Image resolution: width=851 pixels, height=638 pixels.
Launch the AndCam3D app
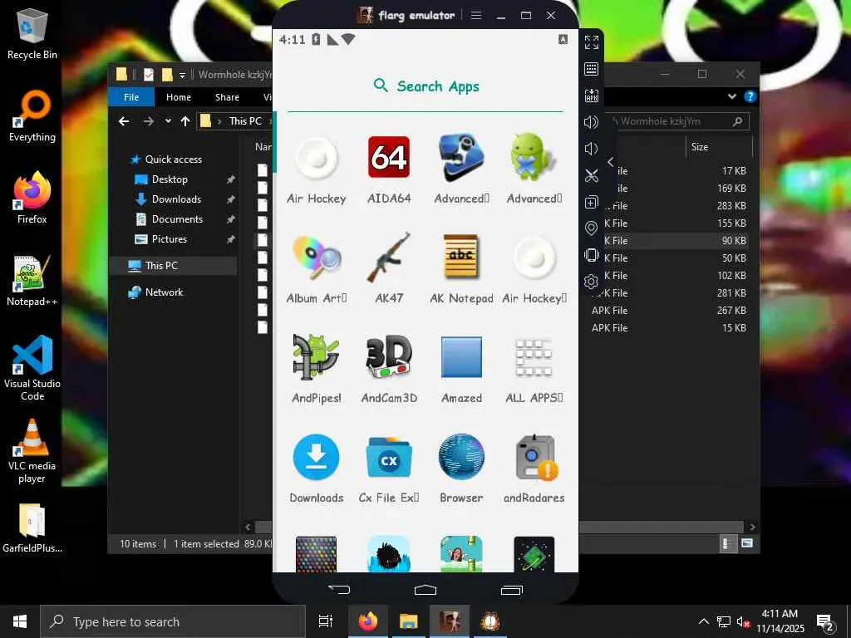pyautogui.click(x=389, y=370)
